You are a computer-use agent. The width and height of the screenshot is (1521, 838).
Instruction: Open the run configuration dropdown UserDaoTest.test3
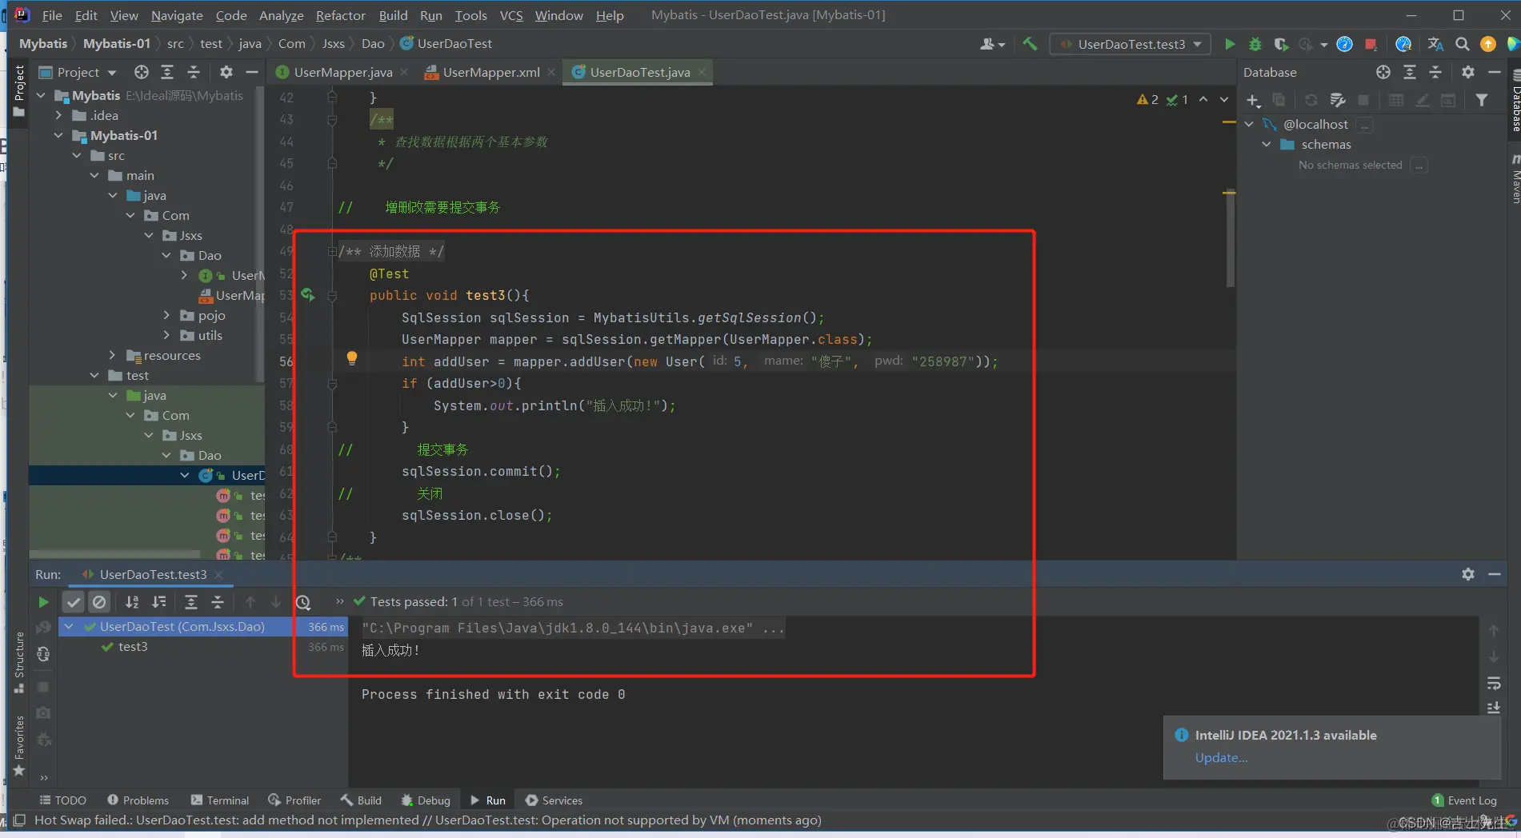(x=1131, y=44)
